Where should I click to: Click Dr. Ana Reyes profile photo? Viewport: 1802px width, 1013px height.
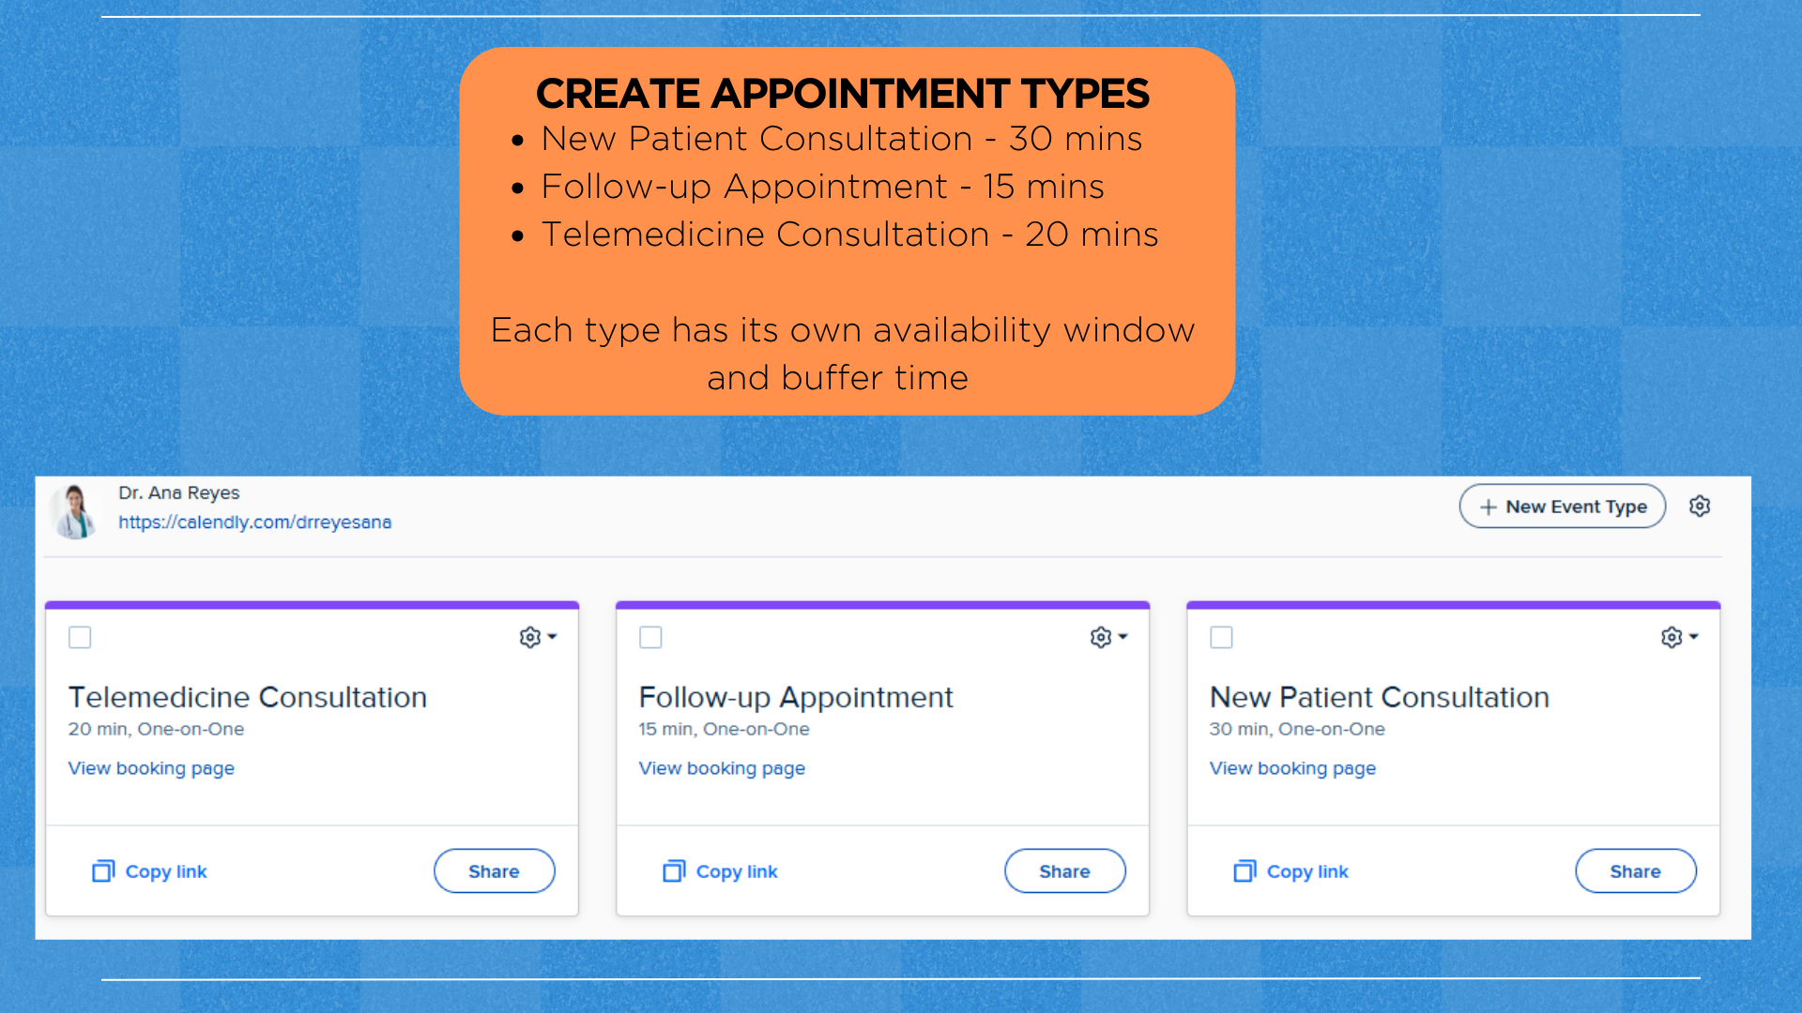tap(75, 511)
